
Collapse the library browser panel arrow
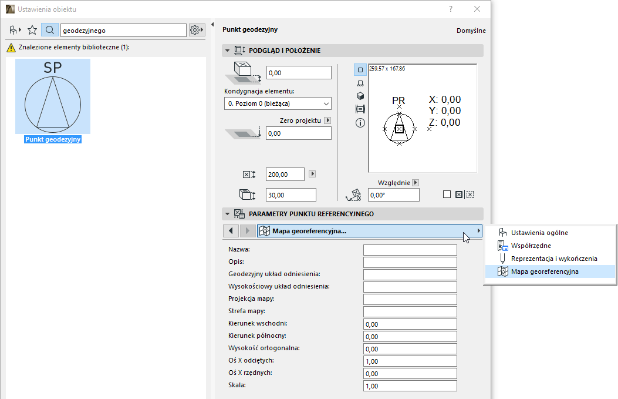212,25
